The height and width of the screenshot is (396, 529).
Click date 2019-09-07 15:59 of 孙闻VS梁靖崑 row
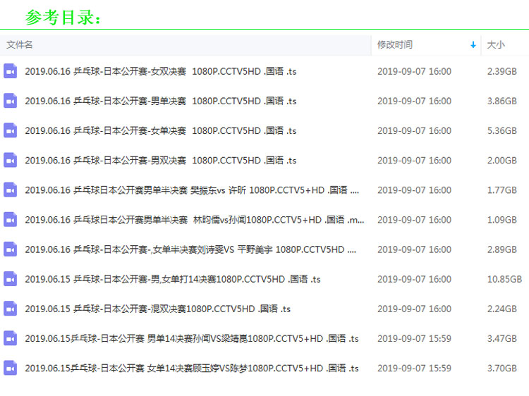[x=414, y=338]
